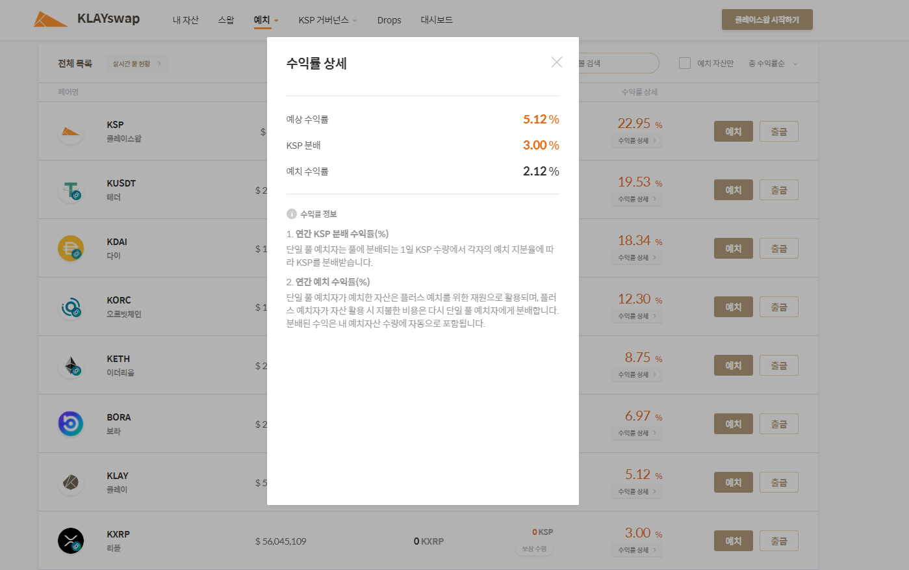Click the 22.95 % yield value
909x570 pixels.
640,123
